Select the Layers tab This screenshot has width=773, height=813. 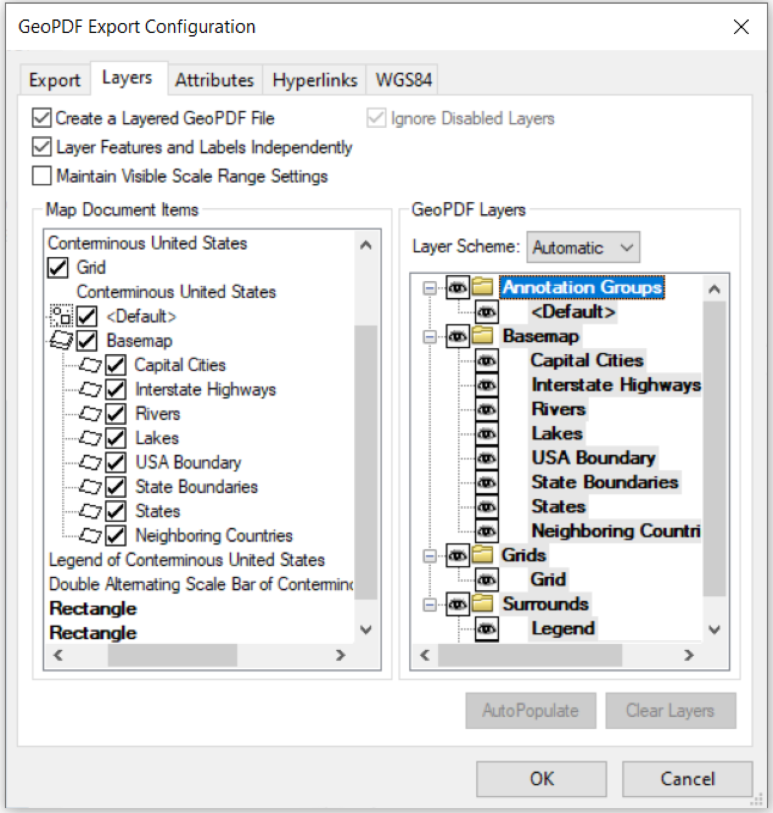click(128, 78)
